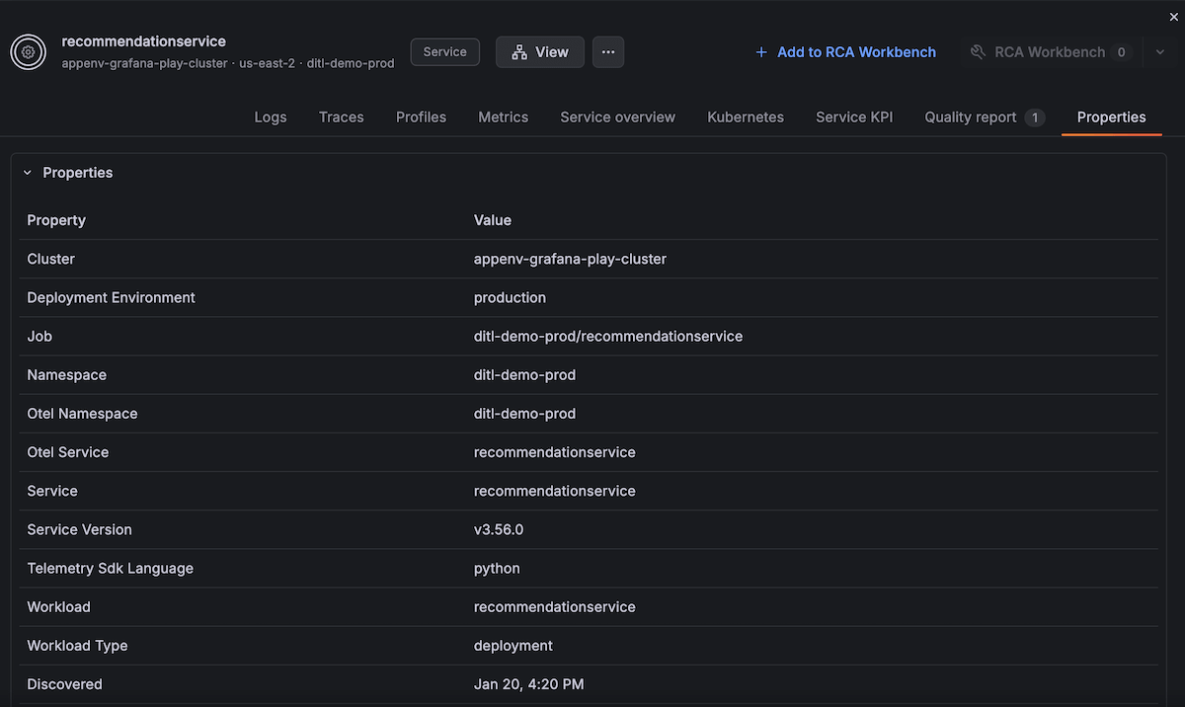This screenshot has height=707, width=1185.
Task: View the Kubernetes tab
Action: coord(745,117)
